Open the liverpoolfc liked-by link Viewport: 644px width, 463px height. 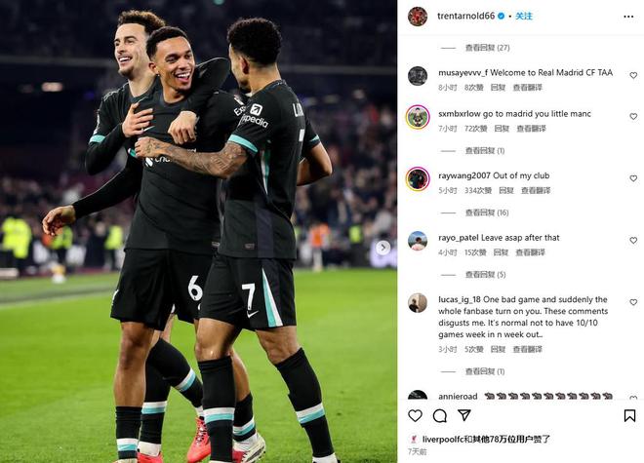(x=439, y=440)
